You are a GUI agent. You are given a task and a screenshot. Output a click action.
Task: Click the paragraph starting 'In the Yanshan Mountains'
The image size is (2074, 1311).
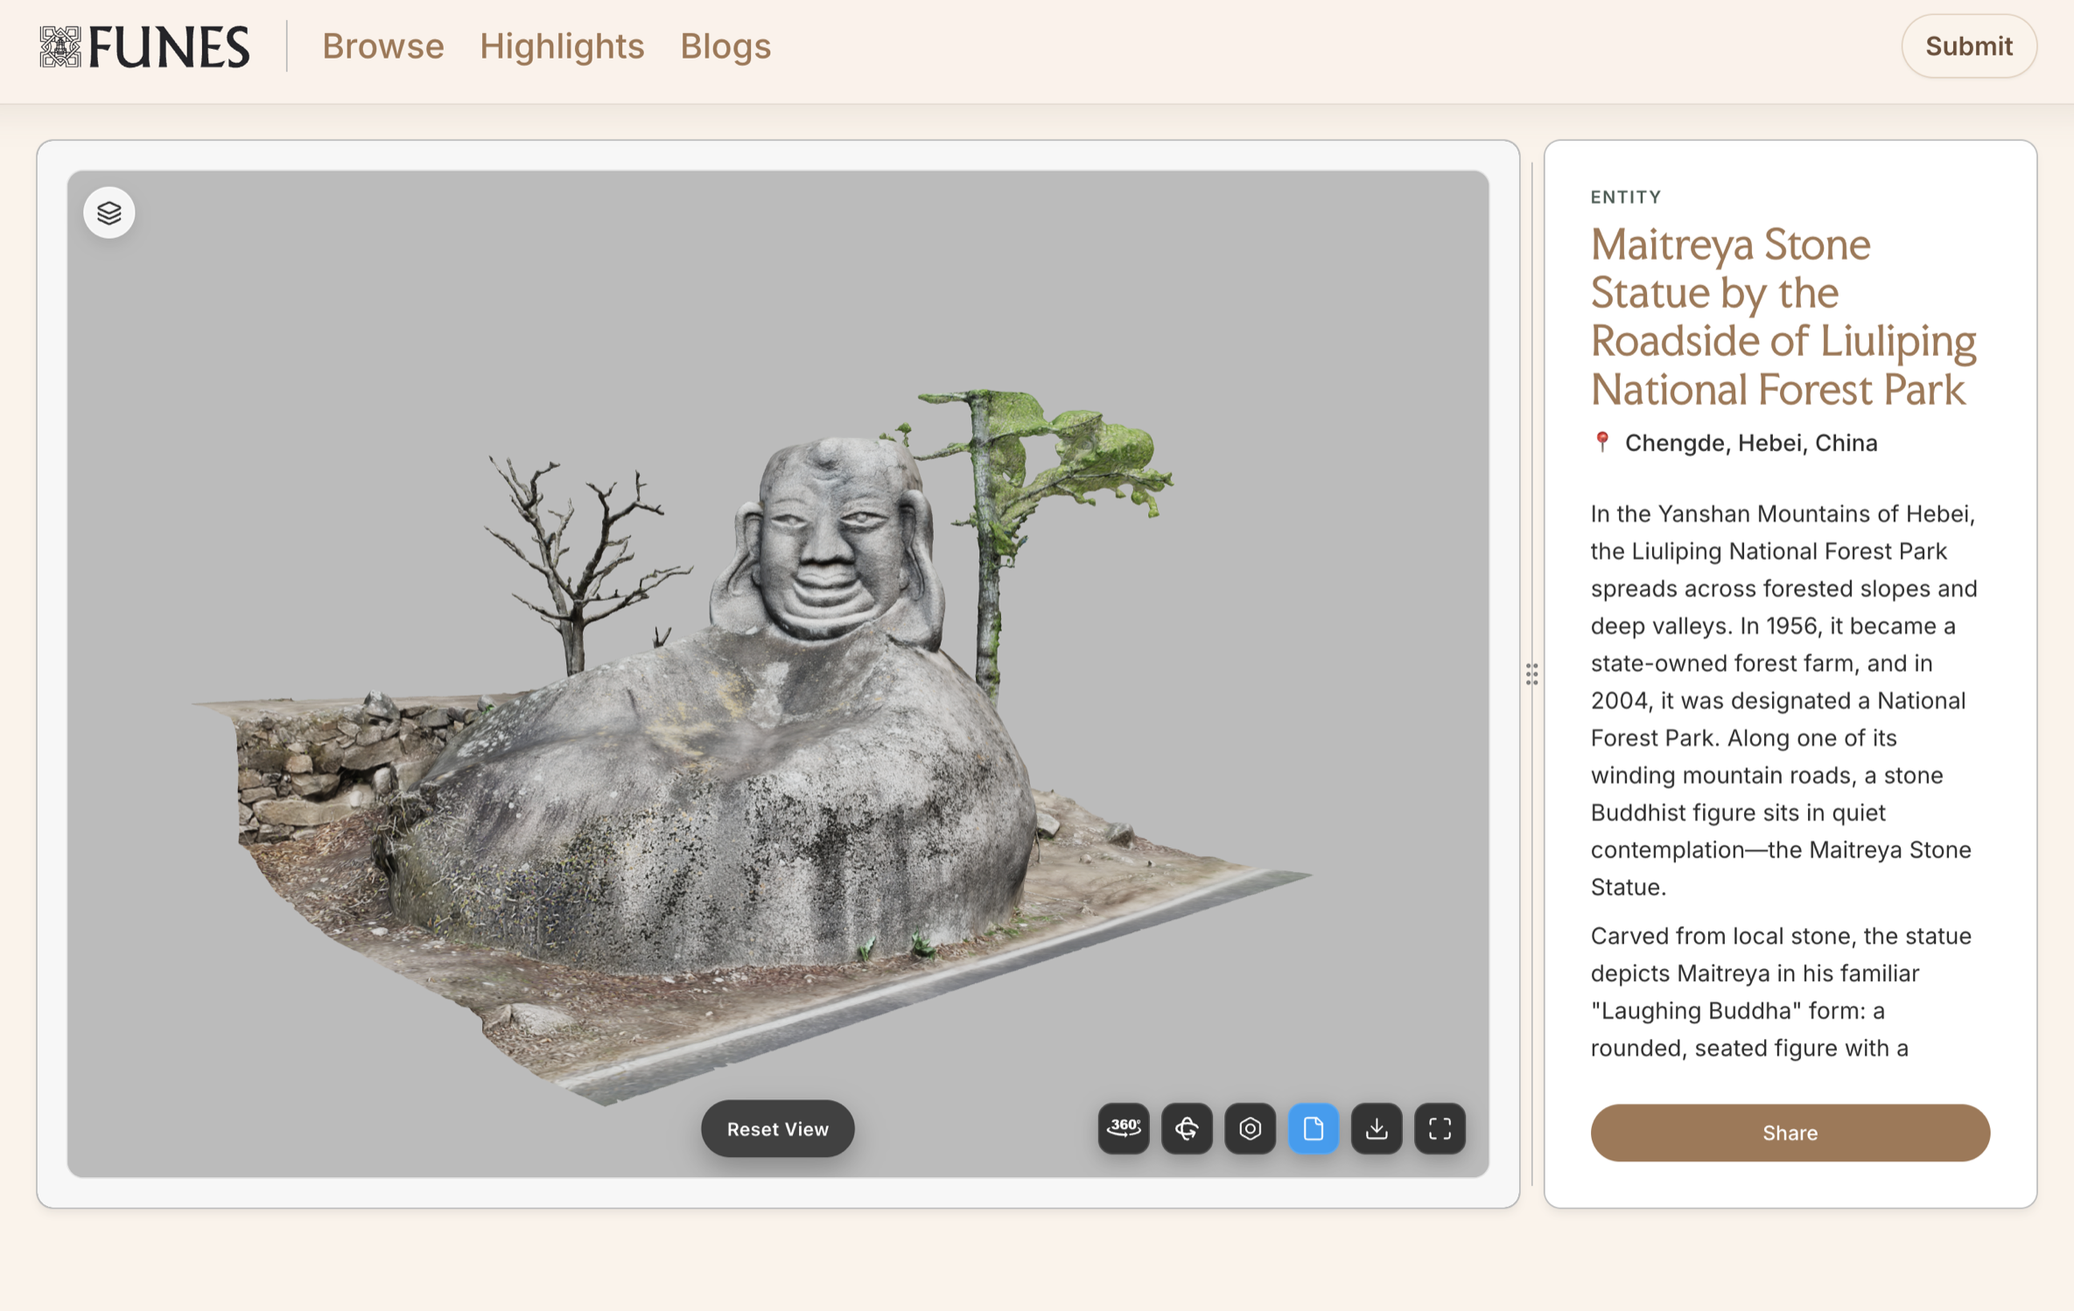(x=1783, y=700)
